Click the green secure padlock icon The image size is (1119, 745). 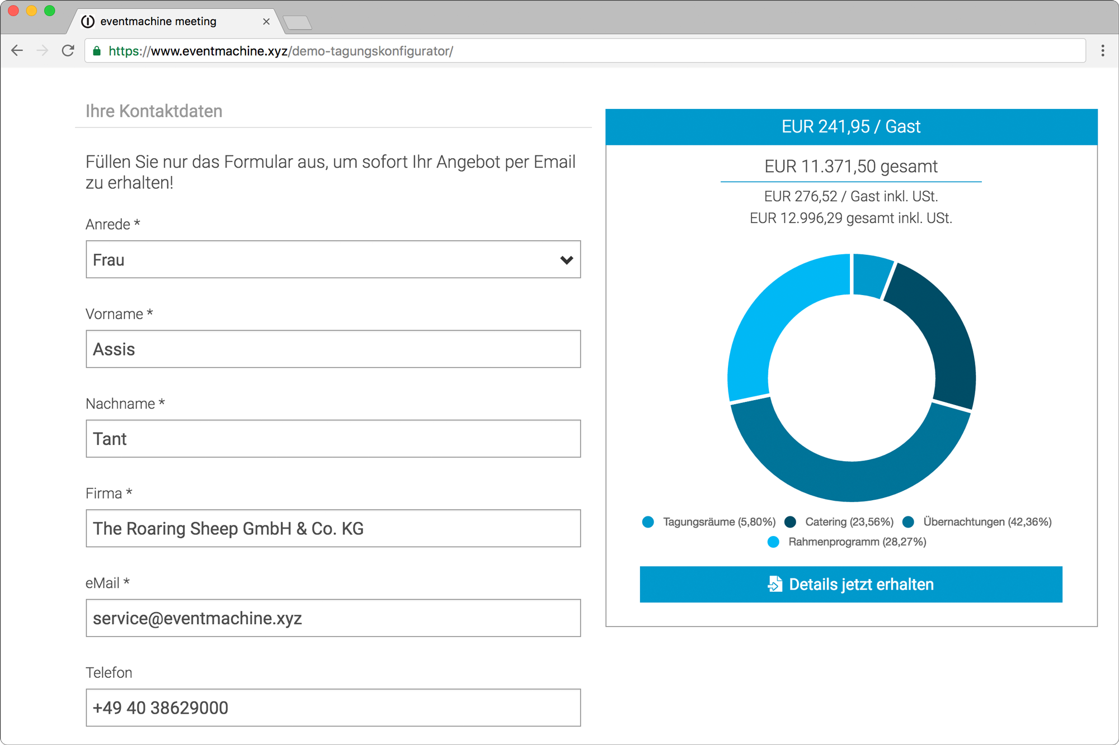pyautogui.click(x=97, y=51)
